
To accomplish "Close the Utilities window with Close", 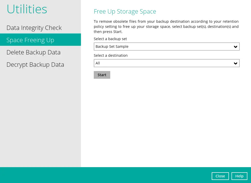I will [220, 176].
